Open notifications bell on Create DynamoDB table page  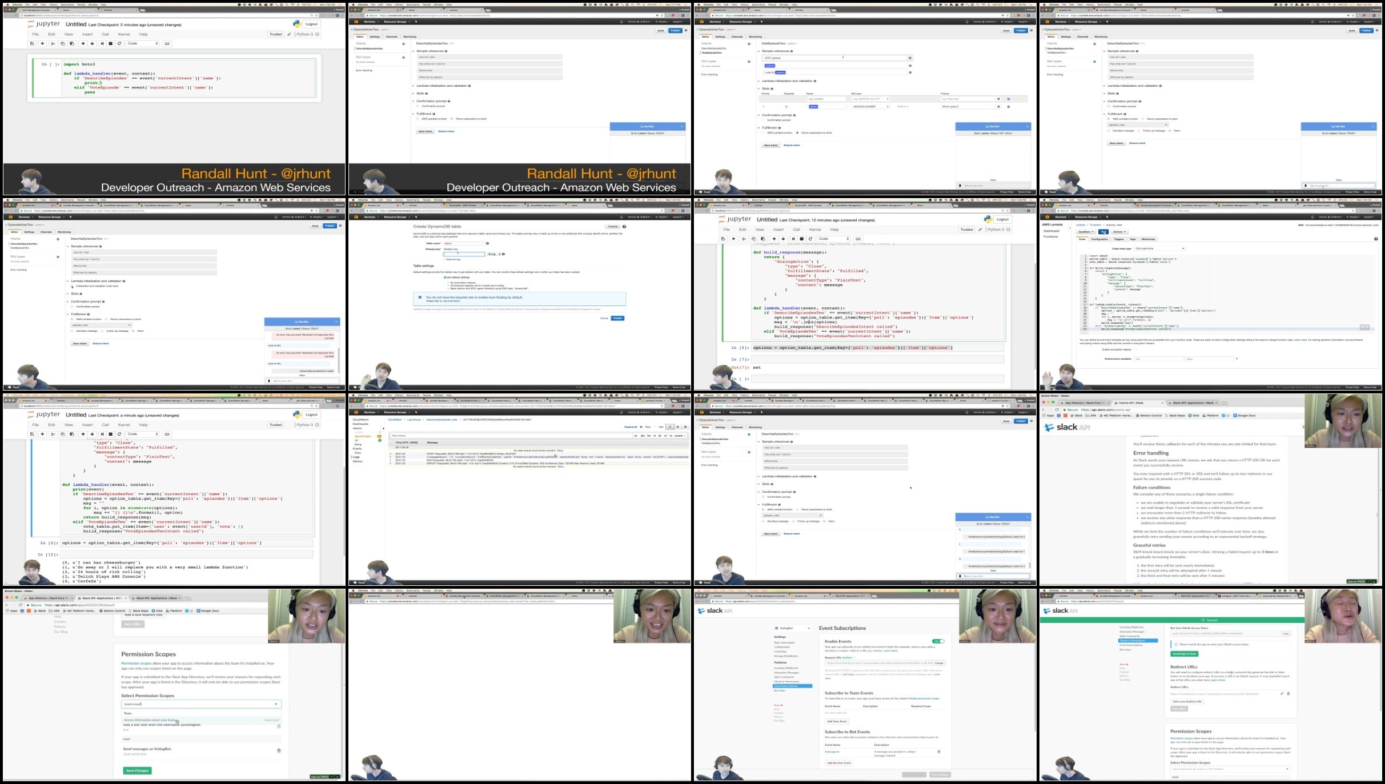click(x=621, y=217)
